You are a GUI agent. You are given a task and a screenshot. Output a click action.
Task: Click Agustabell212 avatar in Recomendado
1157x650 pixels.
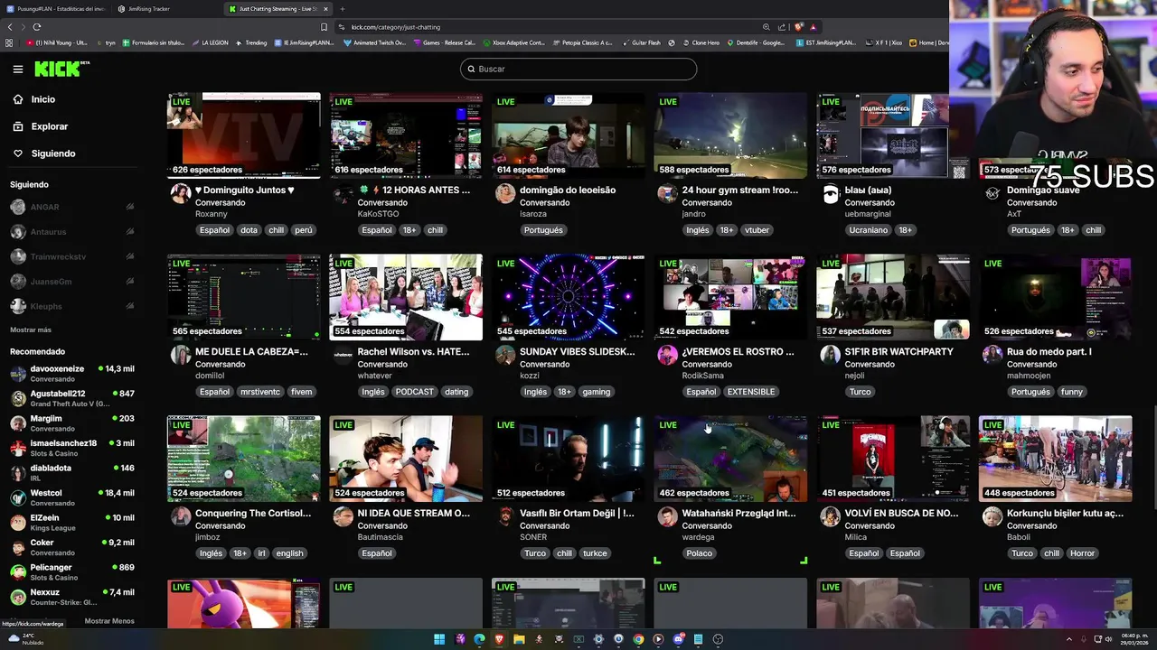click(18, 398)
